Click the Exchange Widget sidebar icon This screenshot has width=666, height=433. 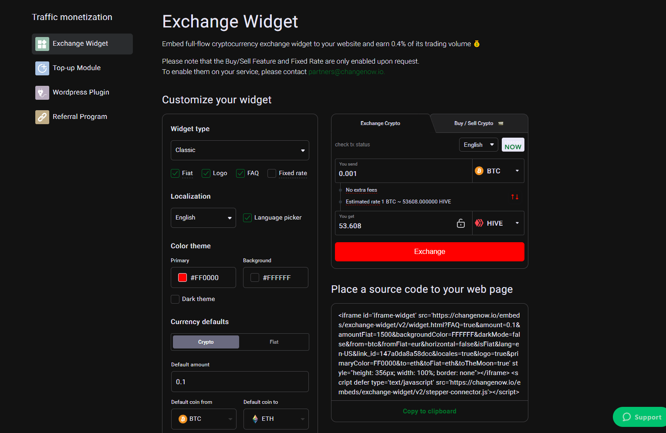click(x=42, y=44)
